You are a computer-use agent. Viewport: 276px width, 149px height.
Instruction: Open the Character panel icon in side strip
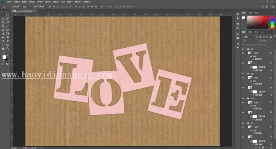(238, 44)
